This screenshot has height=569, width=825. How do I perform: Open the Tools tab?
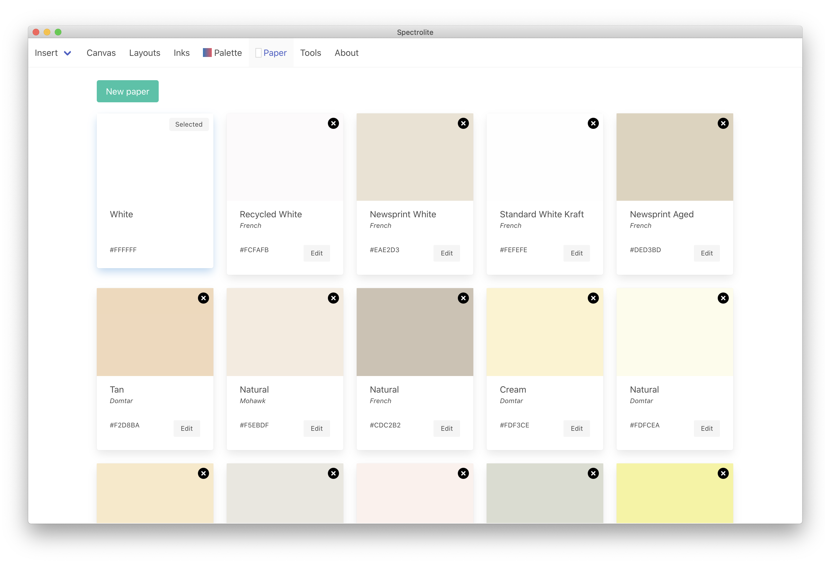(x=310, y=53)
